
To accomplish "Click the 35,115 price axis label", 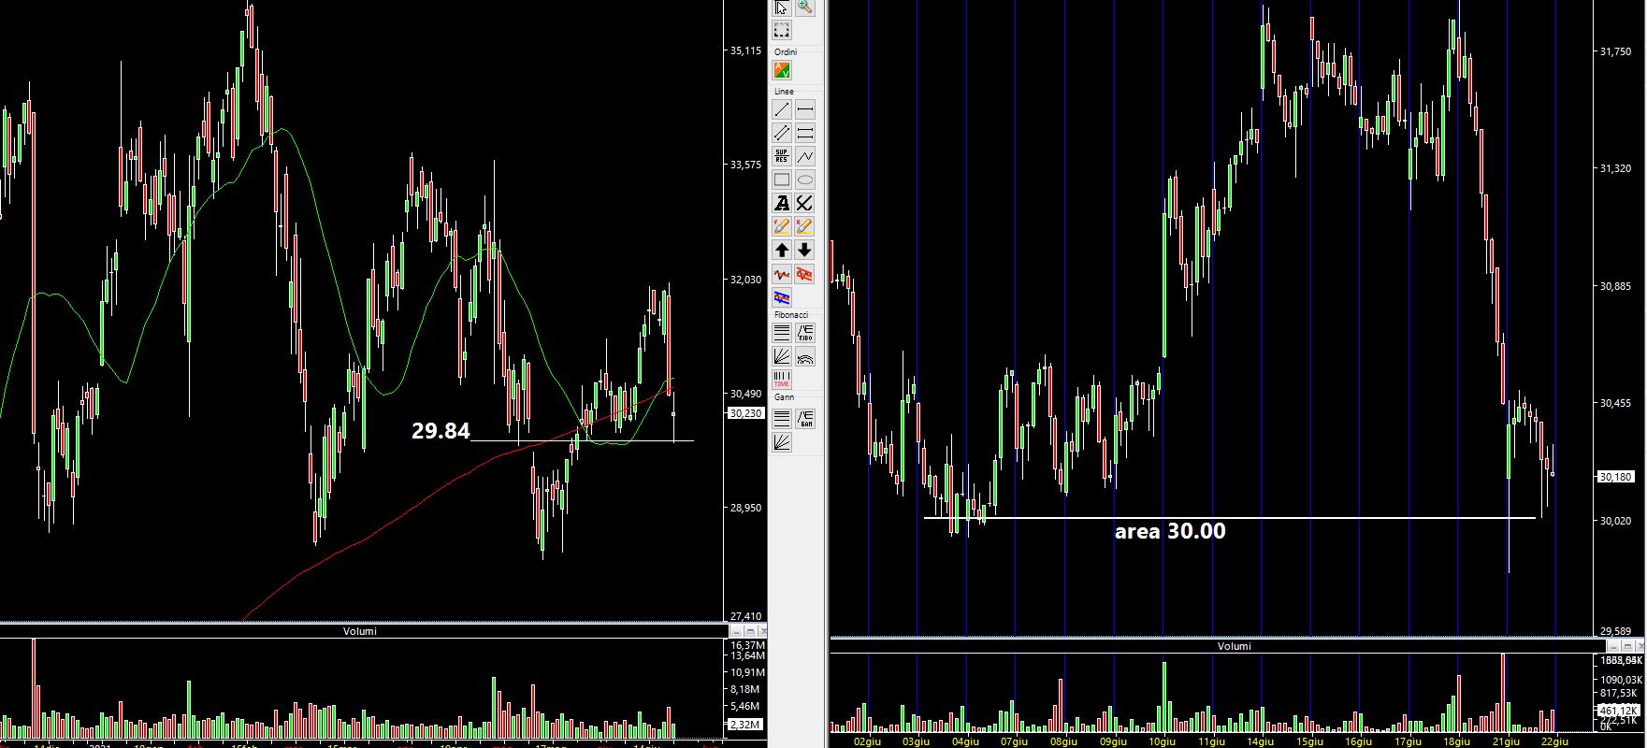I will (745, 50).
